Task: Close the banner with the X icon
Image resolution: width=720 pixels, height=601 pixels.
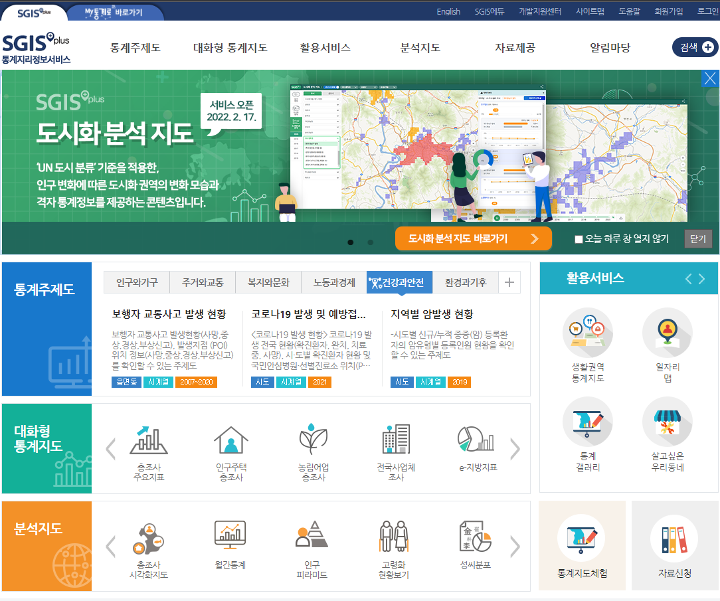Action: (710, 78)
